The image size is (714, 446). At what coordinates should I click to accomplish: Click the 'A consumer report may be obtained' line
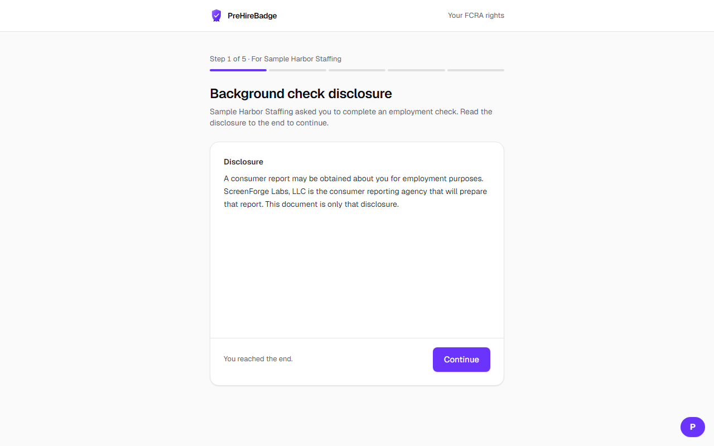pyautogui.click(x=353, y=179)
